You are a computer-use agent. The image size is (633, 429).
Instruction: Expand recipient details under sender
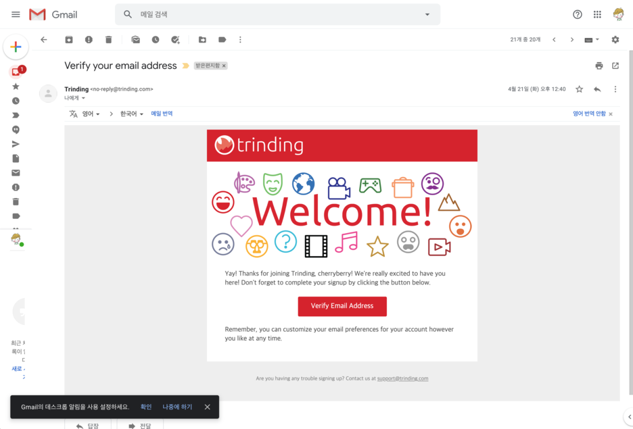pos(83,98)
